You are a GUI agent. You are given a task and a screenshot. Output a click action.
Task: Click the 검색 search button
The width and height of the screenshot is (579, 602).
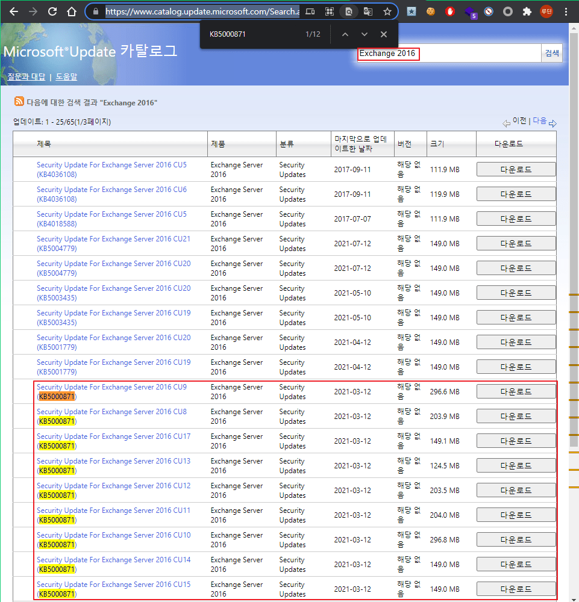click(552, 53)
